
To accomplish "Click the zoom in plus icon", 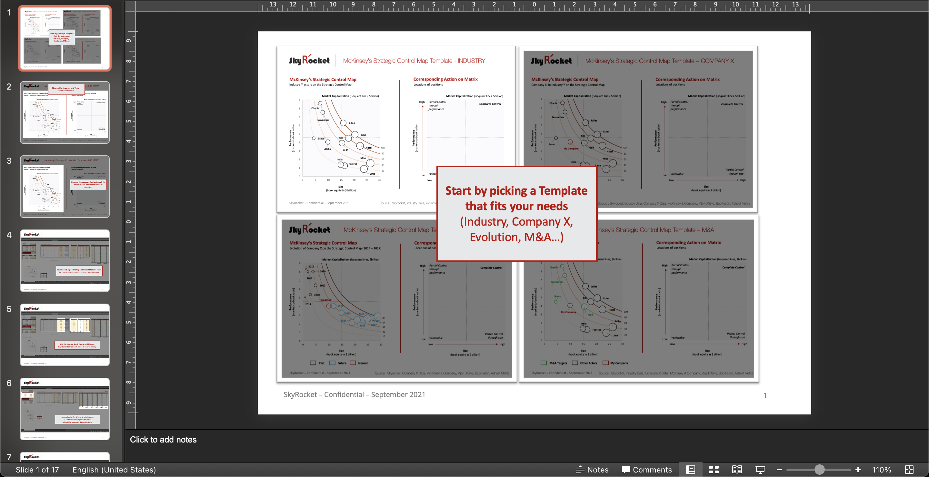I will (858, 470).
